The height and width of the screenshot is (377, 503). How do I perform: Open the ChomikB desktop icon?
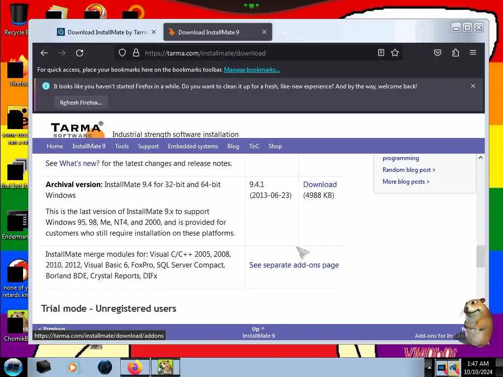point(16,326)
